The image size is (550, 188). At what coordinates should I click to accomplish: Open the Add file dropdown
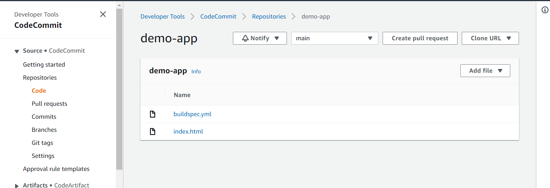[485, 71]
